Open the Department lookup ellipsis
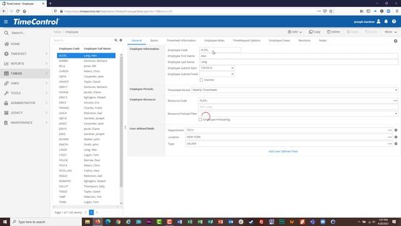401x226 pixels. pos(390,130)
